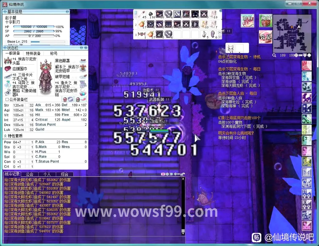319x246 pixels.
Task: Collapse the 特性素质 traits section
Action: click(x=5, y=136)
